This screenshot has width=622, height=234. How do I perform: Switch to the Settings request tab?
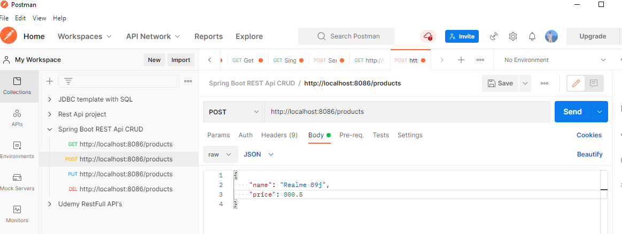pyautogui.click(x=410, y=135)
